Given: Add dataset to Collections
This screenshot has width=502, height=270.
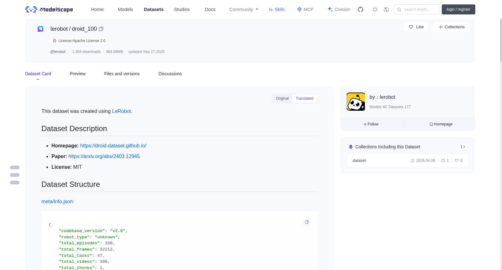Looking at the screenshot, I should [451, 27].
